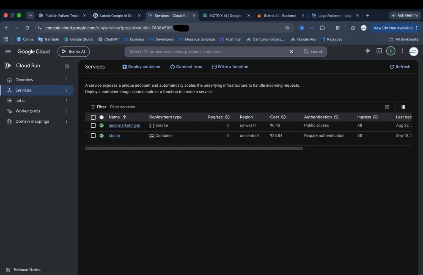423x275 pixels.
Task: Select Jobs in the sidebar
Action: pos(20,101)
